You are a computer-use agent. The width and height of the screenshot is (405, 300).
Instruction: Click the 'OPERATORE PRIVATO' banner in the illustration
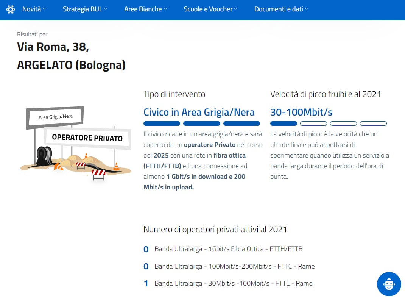pyautogui.click(x=87, y=137)
